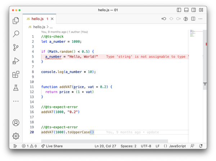Open the Testing flask view

[16, 87]
